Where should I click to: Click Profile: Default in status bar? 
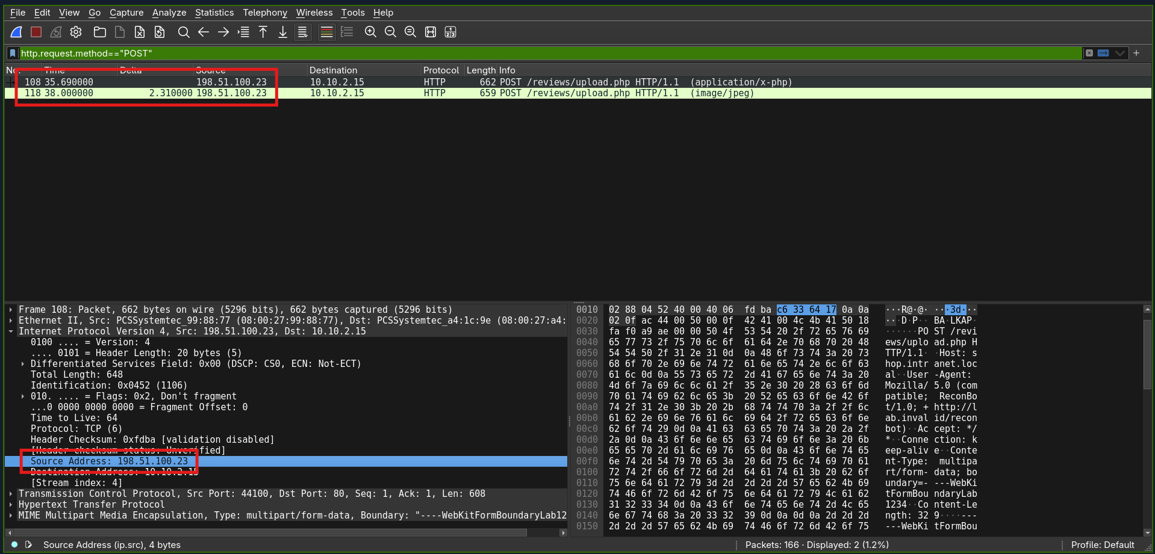tap(1103, 544)
